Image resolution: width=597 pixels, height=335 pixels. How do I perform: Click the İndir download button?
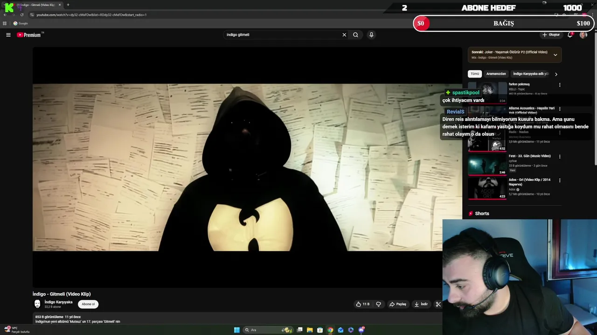(421, 304)
